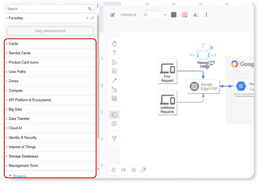Open the Shapes tool

point(114,62)
